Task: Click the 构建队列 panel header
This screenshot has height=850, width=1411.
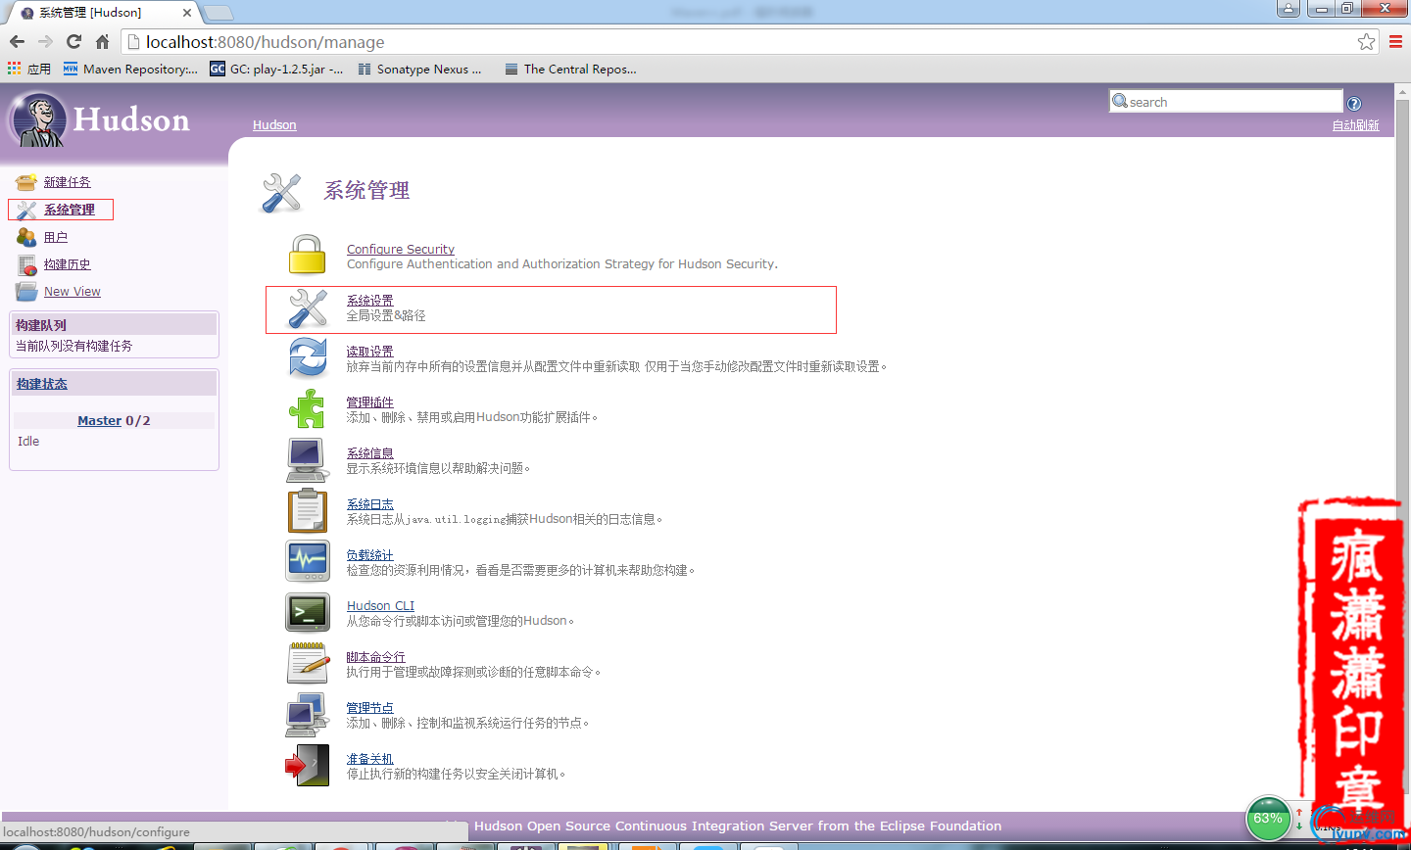Action: coord(114,325)
